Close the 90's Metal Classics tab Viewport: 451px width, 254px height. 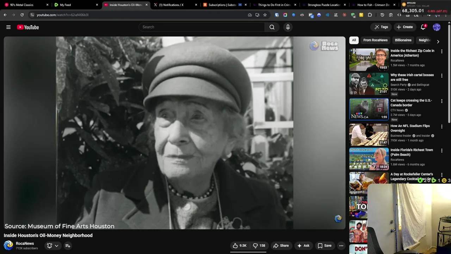pos(47,5)
